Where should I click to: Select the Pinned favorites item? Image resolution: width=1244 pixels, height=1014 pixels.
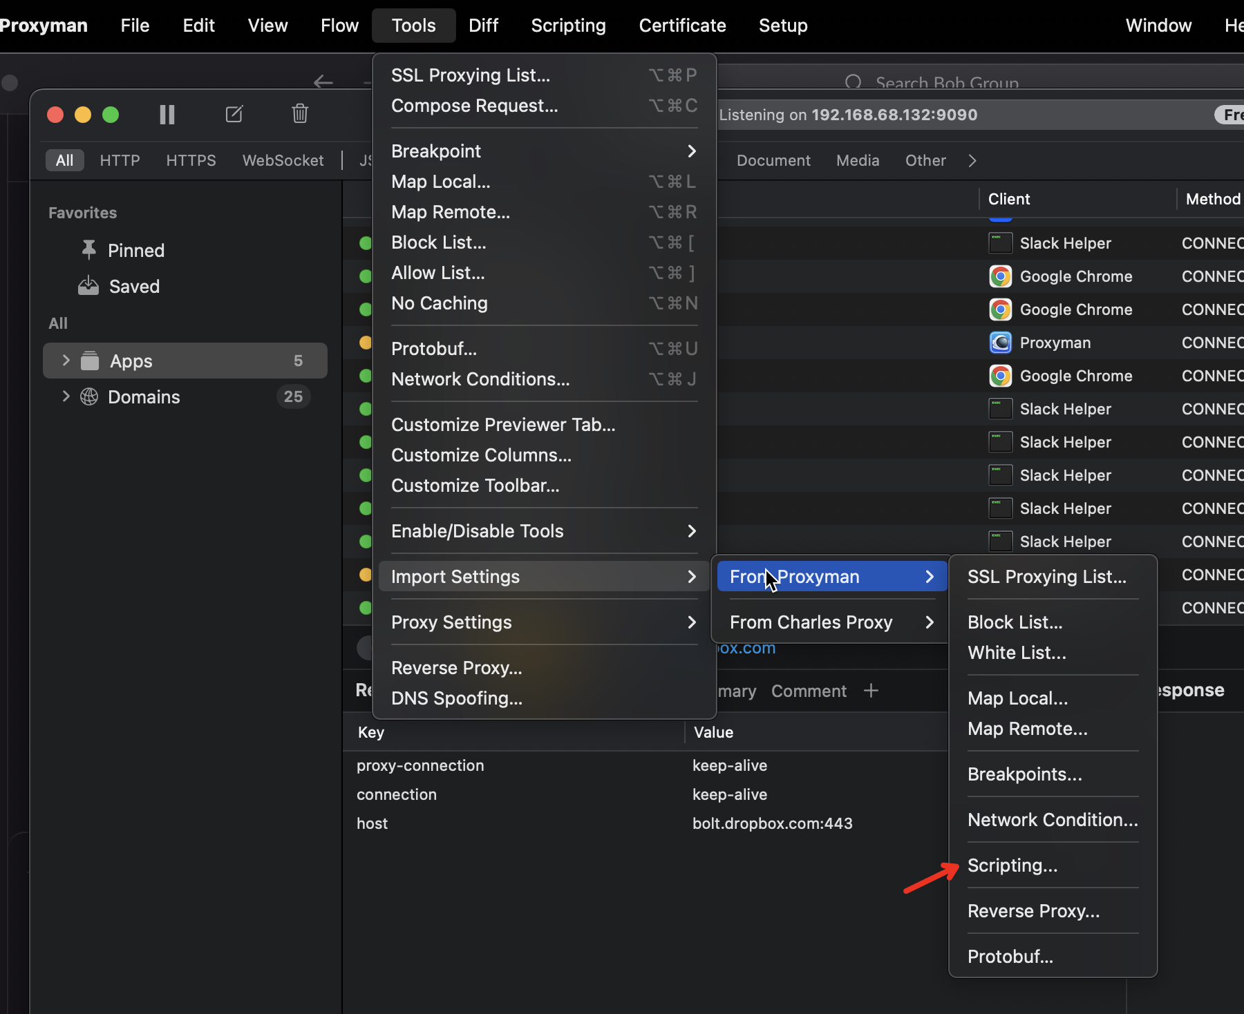(185, 250)
